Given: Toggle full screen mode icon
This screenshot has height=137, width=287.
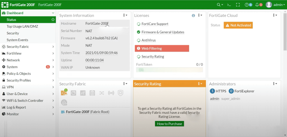Looking at the screenshot, I should pyautogui.click(x=238, y=5).
